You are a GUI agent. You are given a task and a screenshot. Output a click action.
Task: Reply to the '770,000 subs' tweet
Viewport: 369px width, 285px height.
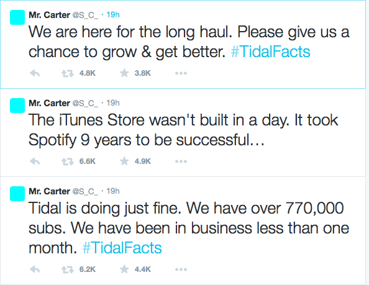[x=35, y=269]
